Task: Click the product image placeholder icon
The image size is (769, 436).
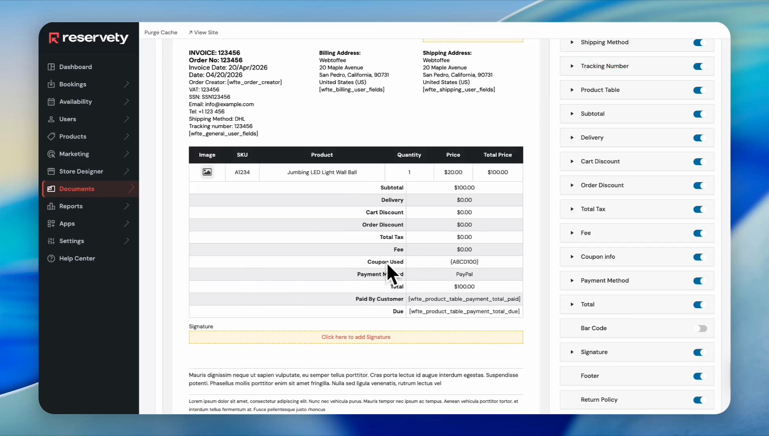Action: [207, 172]
